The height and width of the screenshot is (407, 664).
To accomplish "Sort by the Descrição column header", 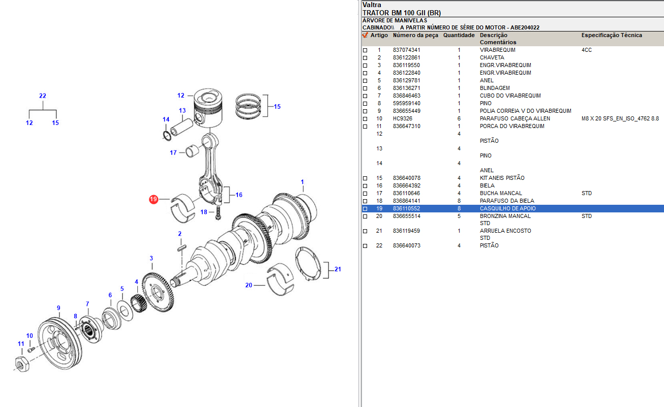I will tap(493, 36).
